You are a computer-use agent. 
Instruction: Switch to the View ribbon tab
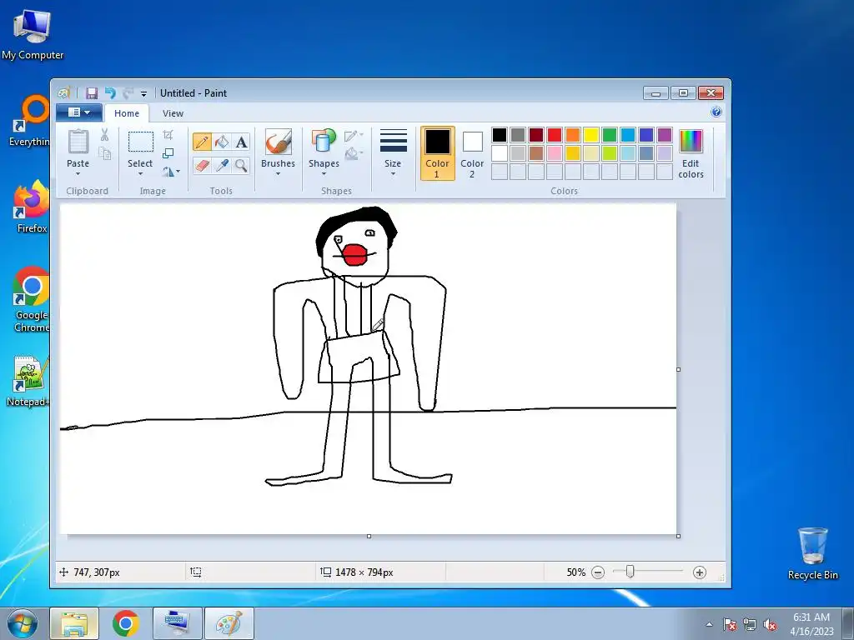(173, 113)
